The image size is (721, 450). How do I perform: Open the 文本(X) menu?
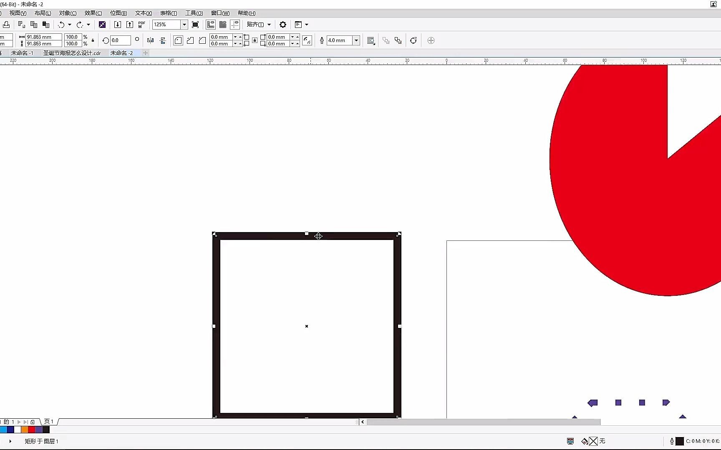tap(144, 13)
